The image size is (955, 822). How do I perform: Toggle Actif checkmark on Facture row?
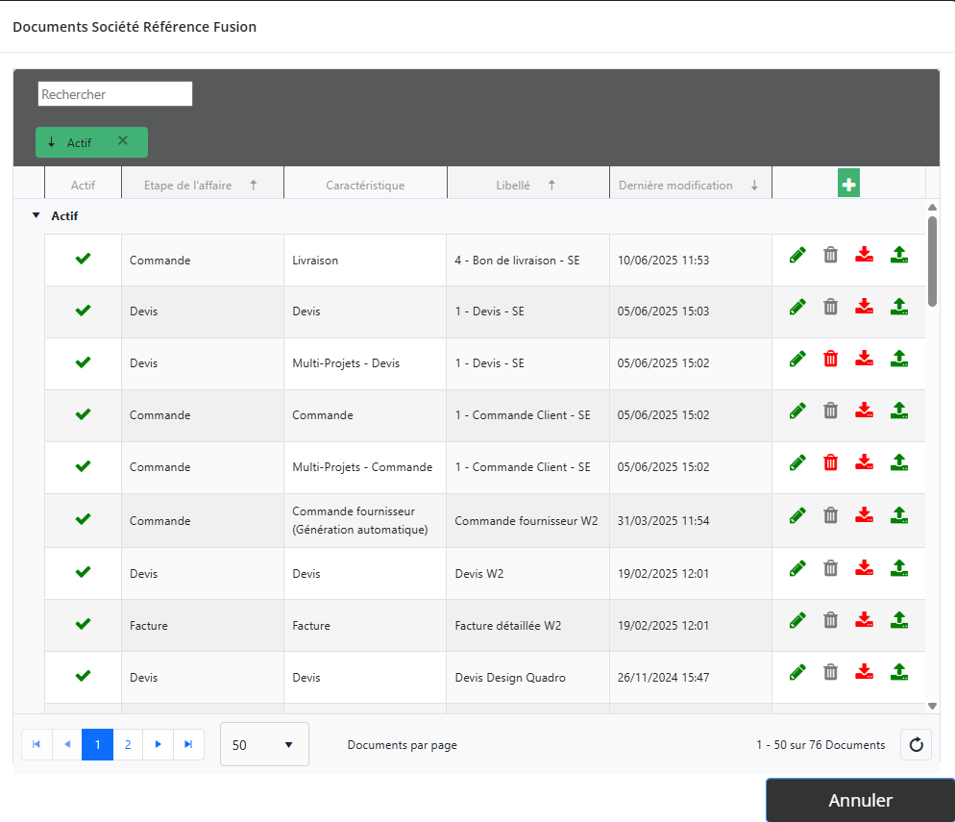pos(84,624)
